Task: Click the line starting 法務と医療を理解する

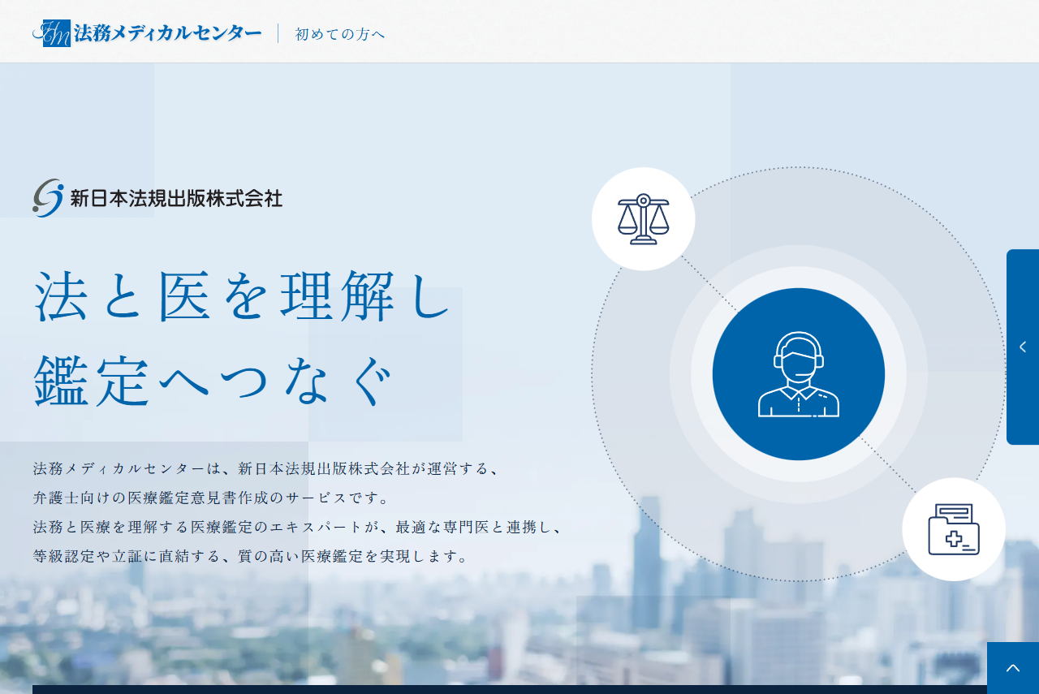Action: pyautogui.click(x=297, y=527)
